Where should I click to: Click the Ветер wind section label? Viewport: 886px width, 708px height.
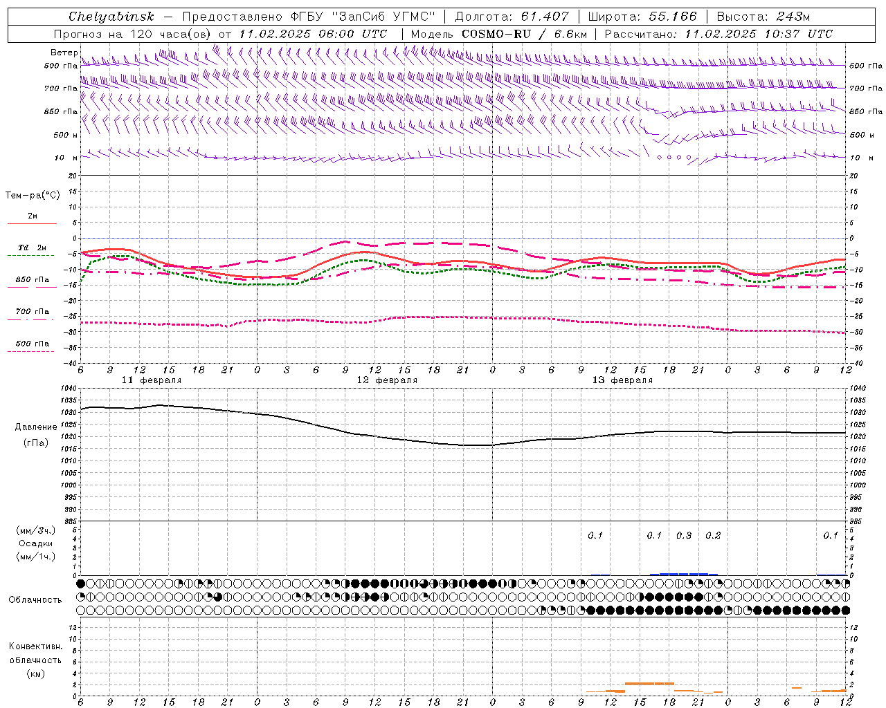[x=64, y=53]
